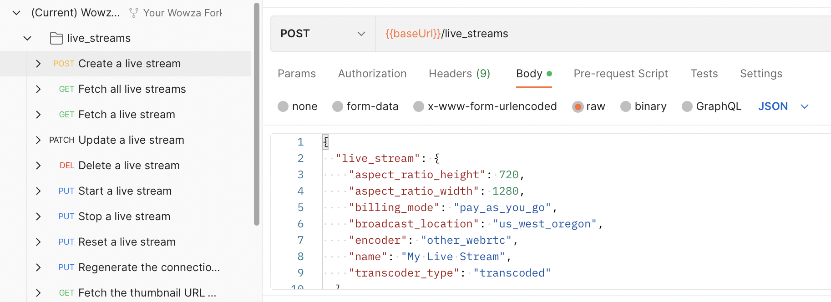Screen dimensions: 831x302
Task: Click the "live_stream" key on line 2
Action: click(378, 158)
